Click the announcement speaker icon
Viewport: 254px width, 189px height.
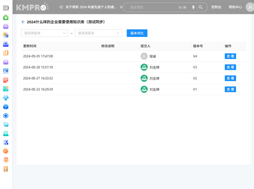61,7
